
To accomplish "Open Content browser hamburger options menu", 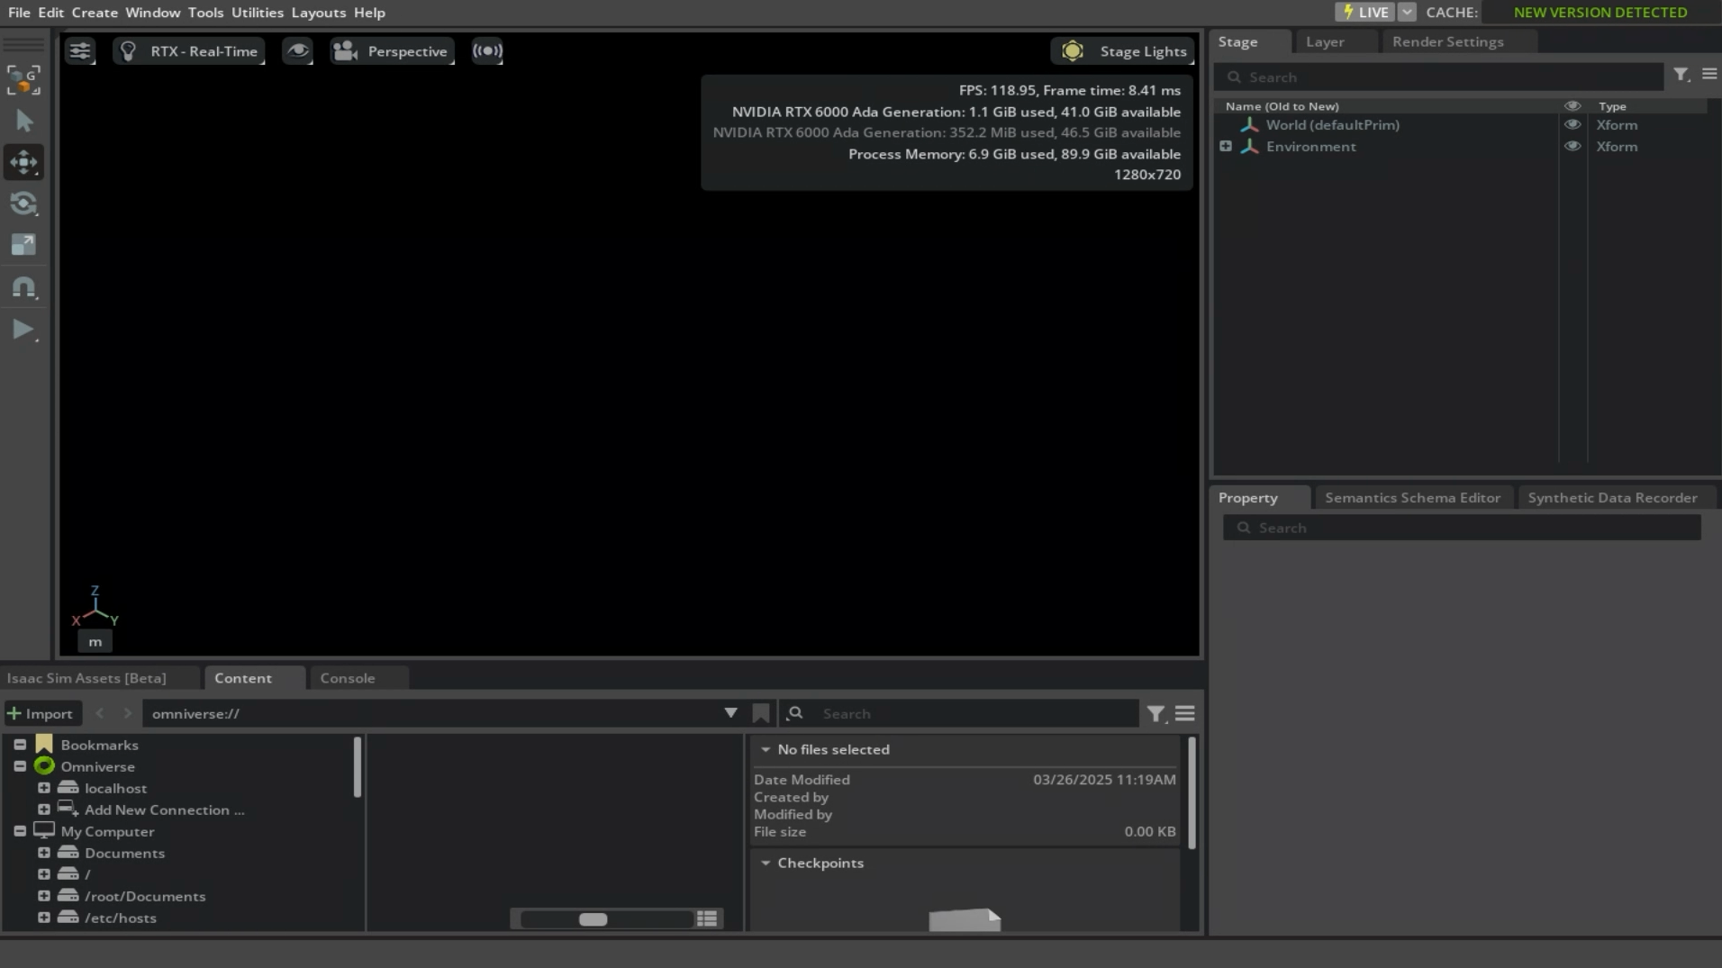I will point(1184,713).
